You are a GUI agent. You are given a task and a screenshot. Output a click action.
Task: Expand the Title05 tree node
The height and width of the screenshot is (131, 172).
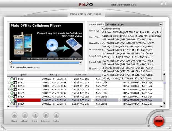click(x=9, y=93)
